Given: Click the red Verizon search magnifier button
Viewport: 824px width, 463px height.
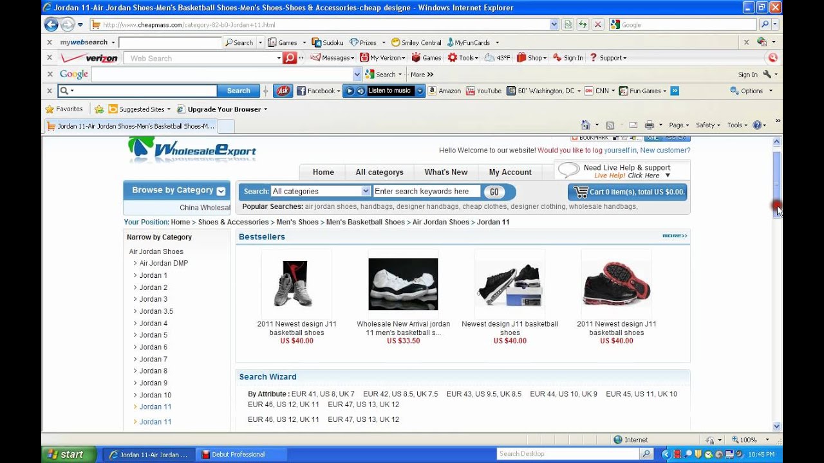Looking at the screenshot, I should click(x=290, y=58).
